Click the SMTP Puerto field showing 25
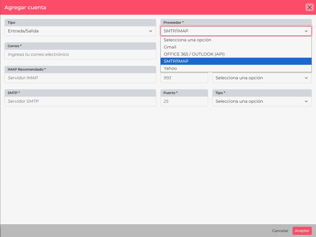 point(184,101)
